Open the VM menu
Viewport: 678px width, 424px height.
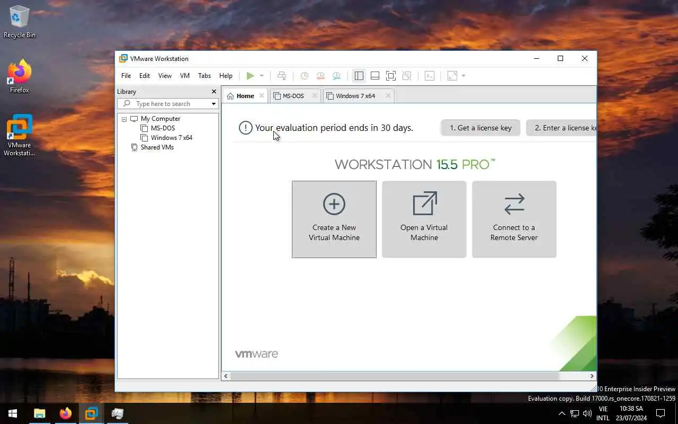[x=185, y=76]
